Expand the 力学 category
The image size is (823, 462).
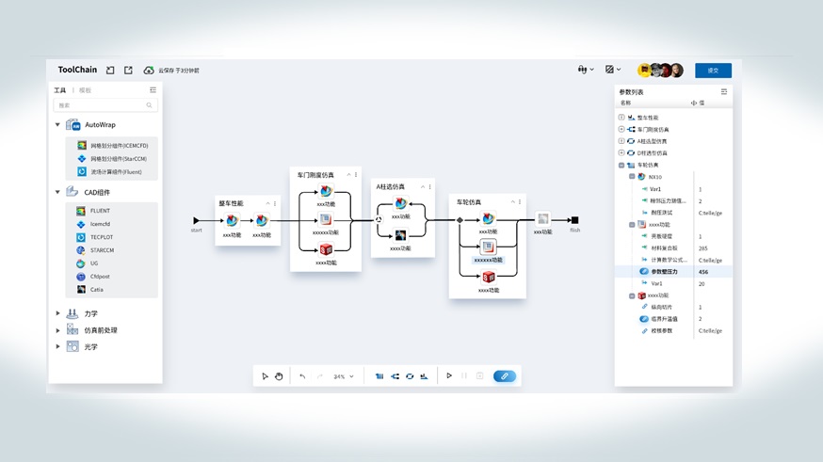[58, 313]
